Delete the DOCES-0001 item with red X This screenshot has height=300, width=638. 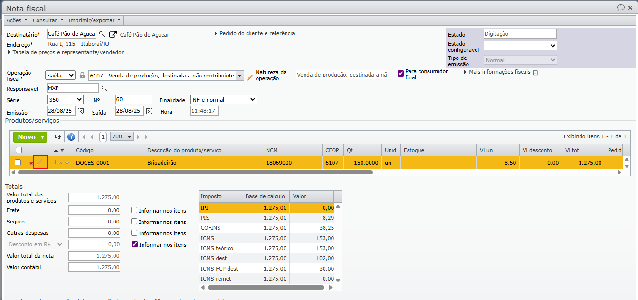[31, 163]
